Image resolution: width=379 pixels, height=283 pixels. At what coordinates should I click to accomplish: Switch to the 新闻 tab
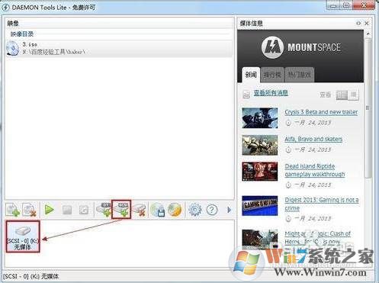tap(251, 75)
